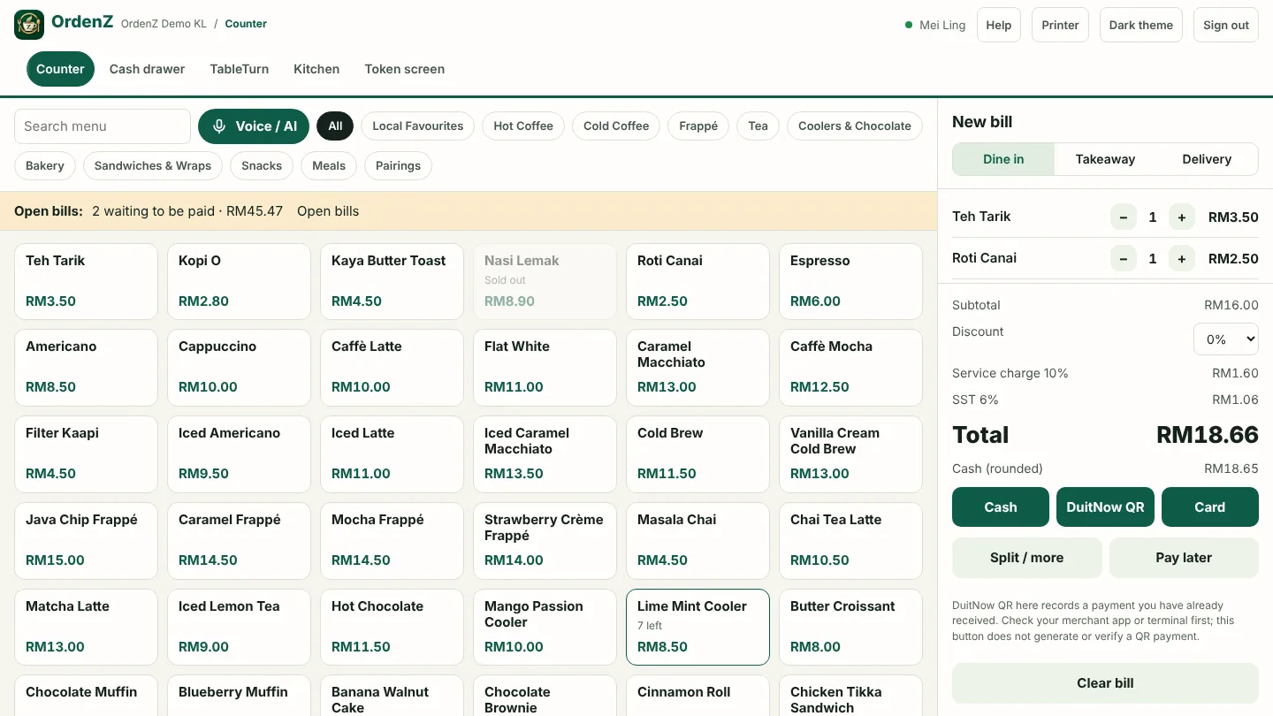Pay the bill by Card
1273x716 pixels.
click(x=1209, y=507)
